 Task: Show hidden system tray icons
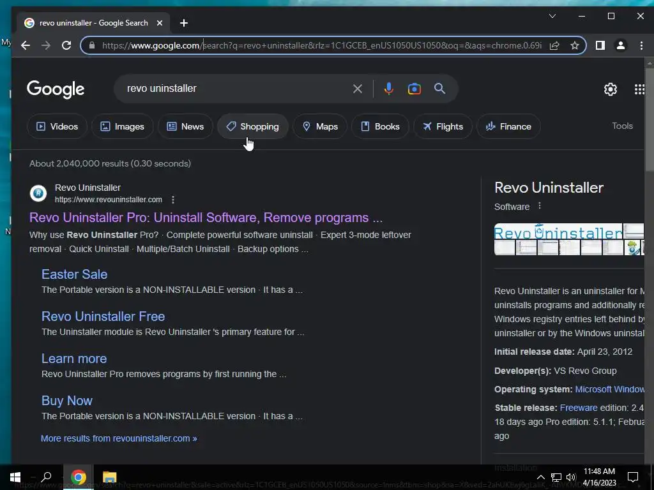point(540,477)
